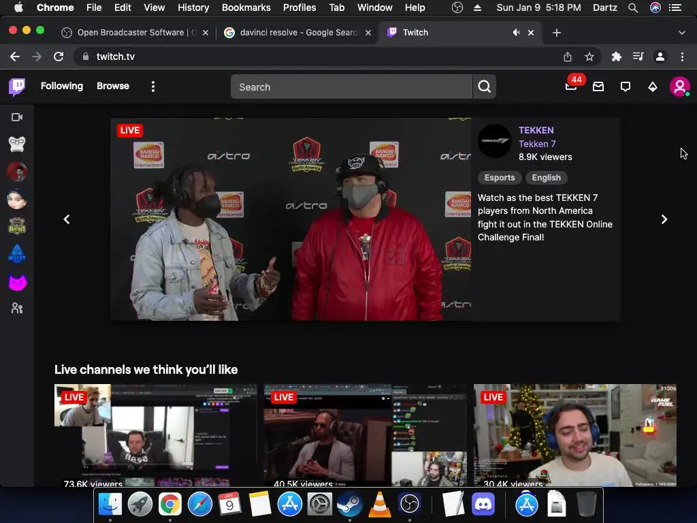This screenshot has height=523, width=697.
Task: Open the gorilla avatar channel in sidebar
Action: pos(17,144)
